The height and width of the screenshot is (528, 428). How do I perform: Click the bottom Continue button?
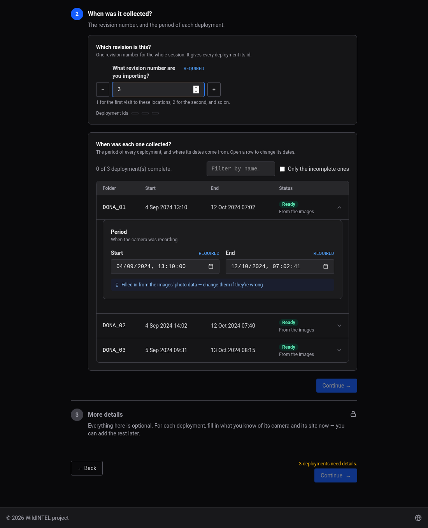click(x=336, y=475)
